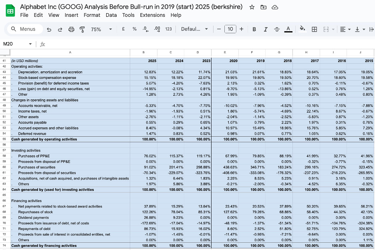The height and width of the screenshot is (250, 375).
Task: Open the Google Sheets home icon
Action: [10, 11]
